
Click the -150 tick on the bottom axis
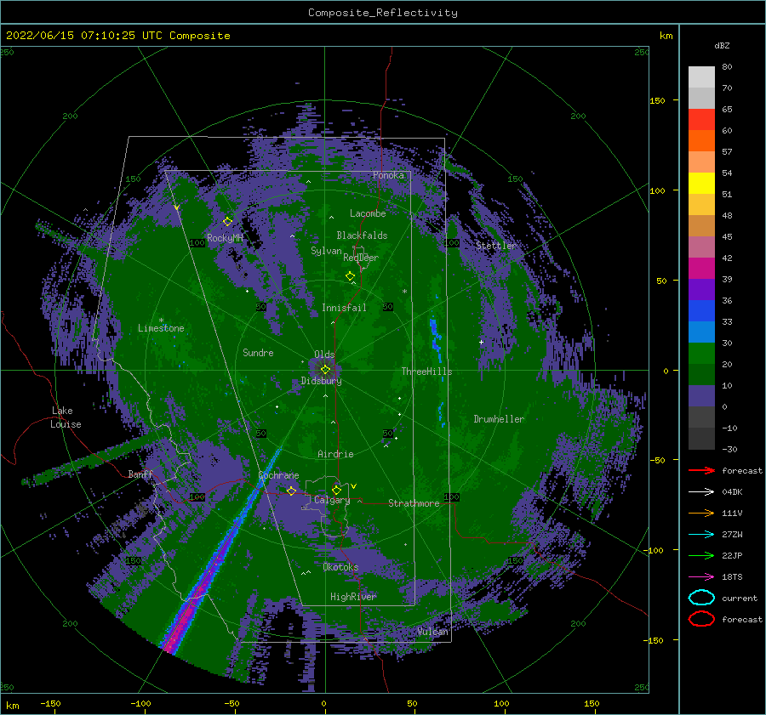click(50, 703)
